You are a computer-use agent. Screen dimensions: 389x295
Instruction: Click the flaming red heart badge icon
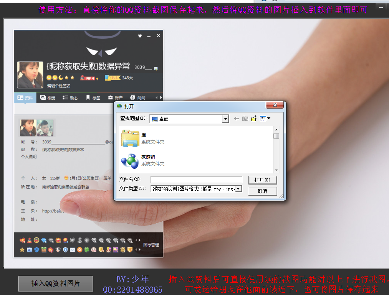(x=58, y=240)
